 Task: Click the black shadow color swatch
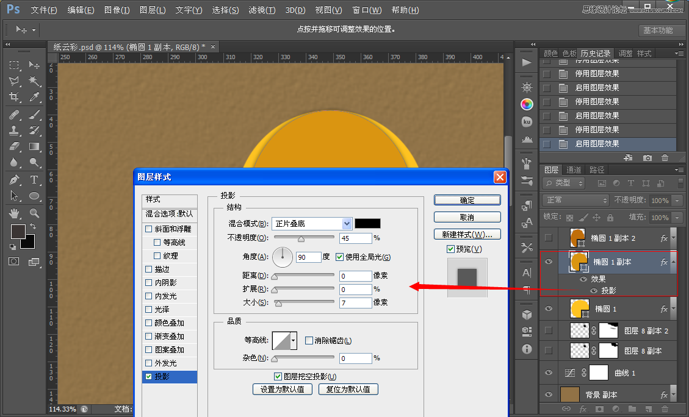click(x=367, y=223)
